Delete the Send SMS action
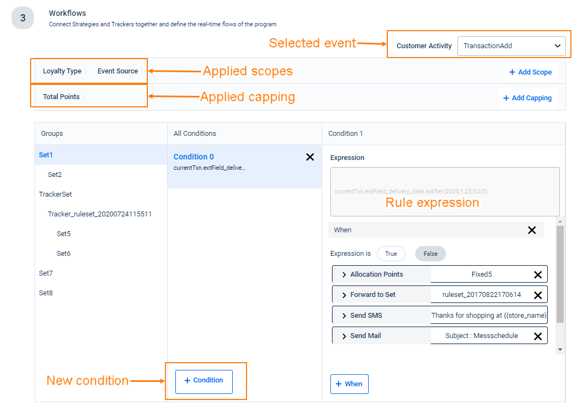Viewport: 584px width, 406px height. click(x=537, y=315)
